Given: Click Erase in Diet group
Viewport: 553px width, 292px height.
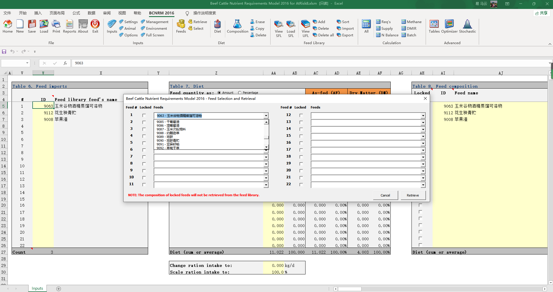Looking at the screenshot, I should [257, 22].
